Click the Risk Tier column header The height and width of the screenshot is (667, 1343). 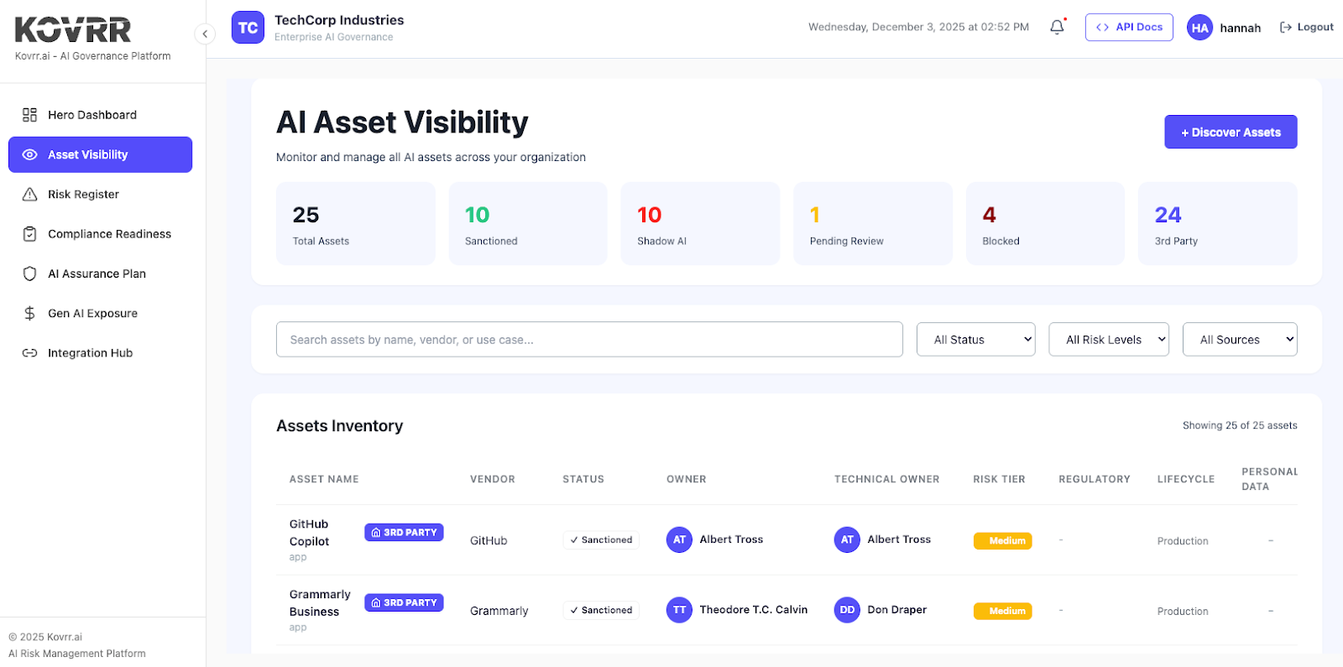point(999,479)
